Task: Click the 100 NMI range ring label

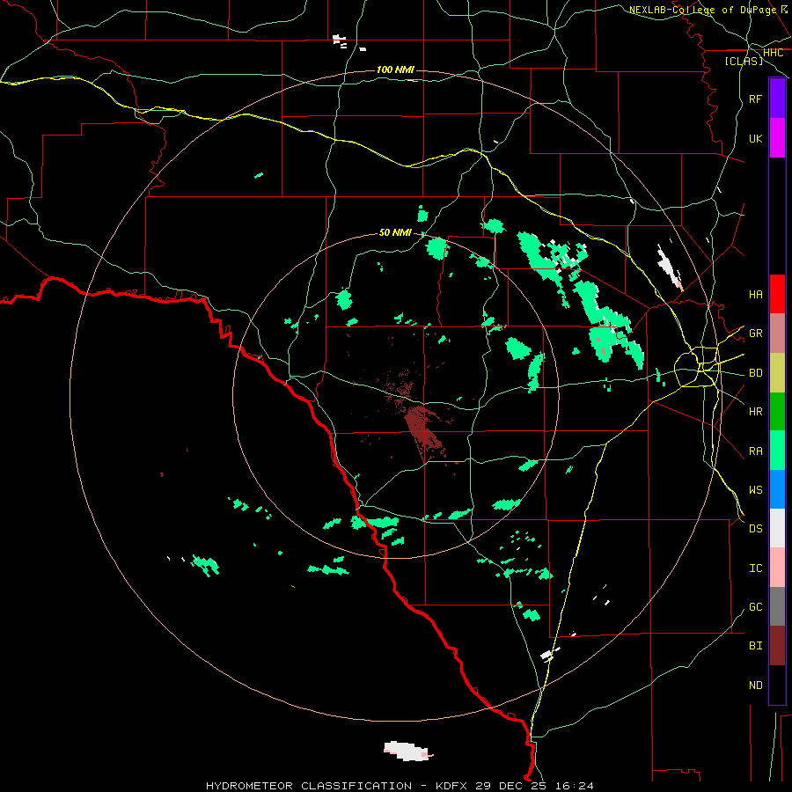Action: pyautogui.click(x=394, y=70)
